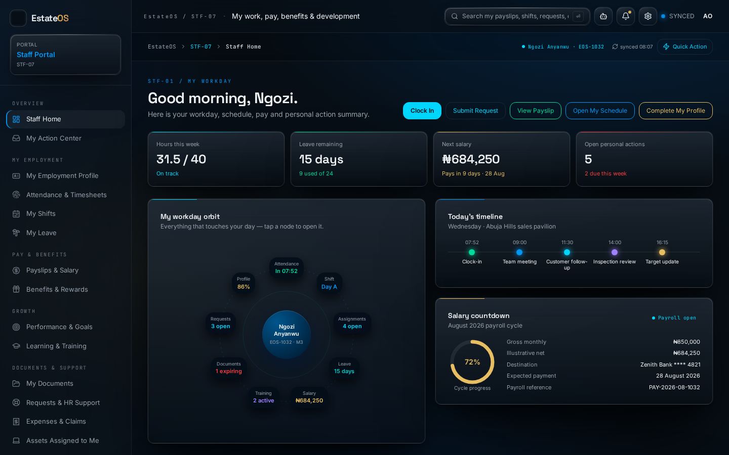729x455 pixels.
Task: Click the My Leave palm tree icon
Action: click(16, 233)
